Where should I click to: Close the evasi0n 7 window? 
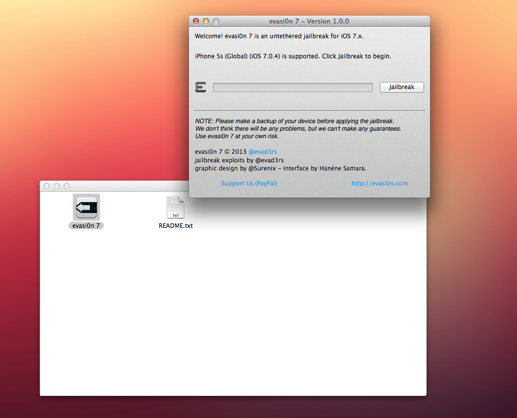click(x=196, y=21)
